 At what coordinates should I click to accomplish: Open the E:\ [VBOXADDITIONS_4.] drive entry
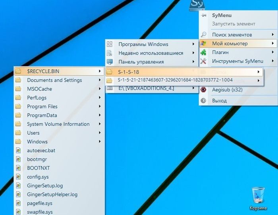point(146,88)
